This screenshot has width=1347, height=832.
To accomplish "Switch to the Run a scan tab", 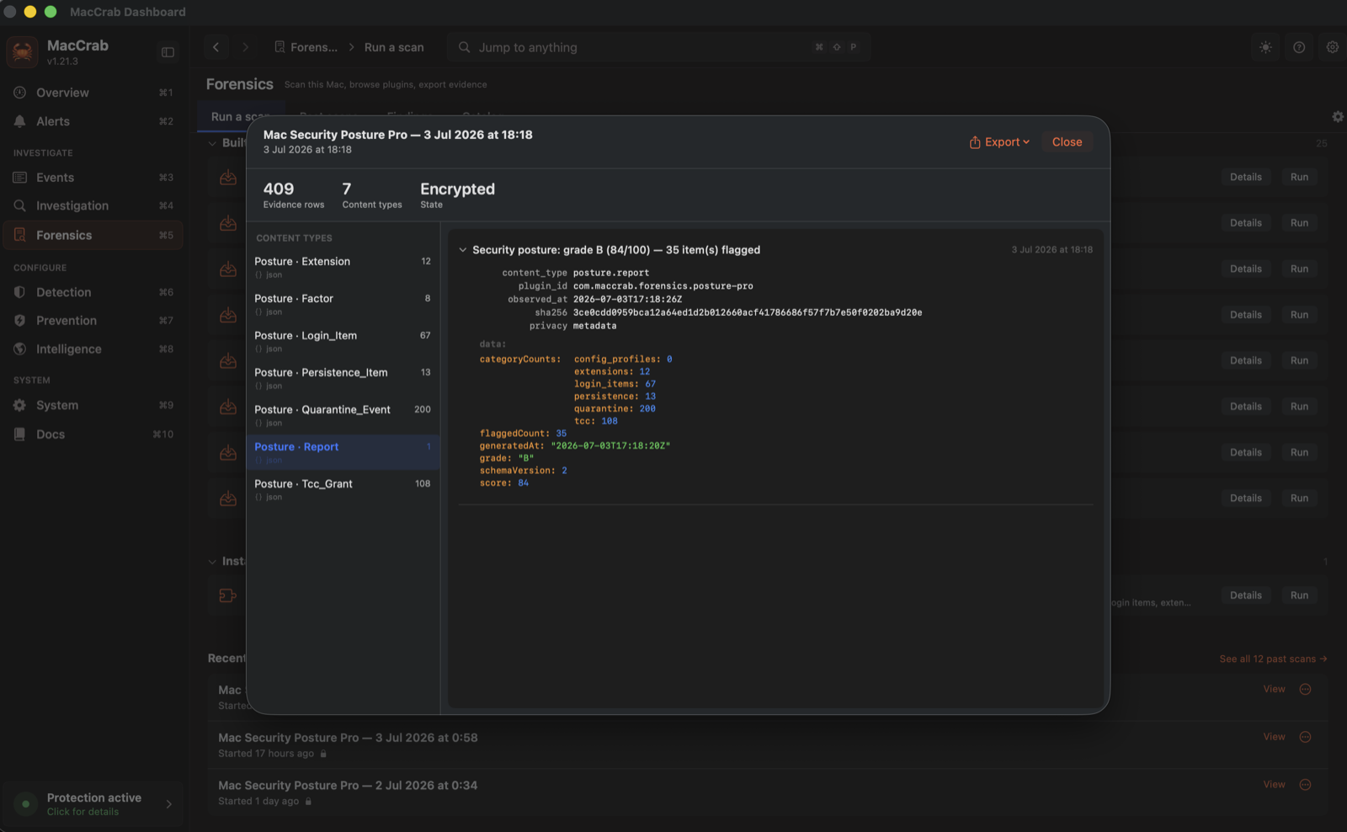I will pos(240,116).
